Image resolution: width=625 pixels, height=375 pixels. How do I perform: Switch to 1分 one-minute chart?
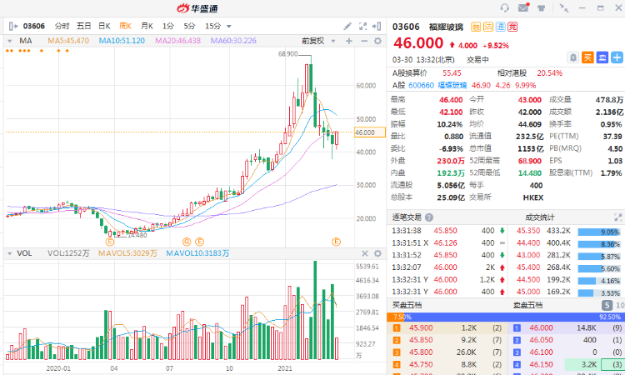(168, 27)
